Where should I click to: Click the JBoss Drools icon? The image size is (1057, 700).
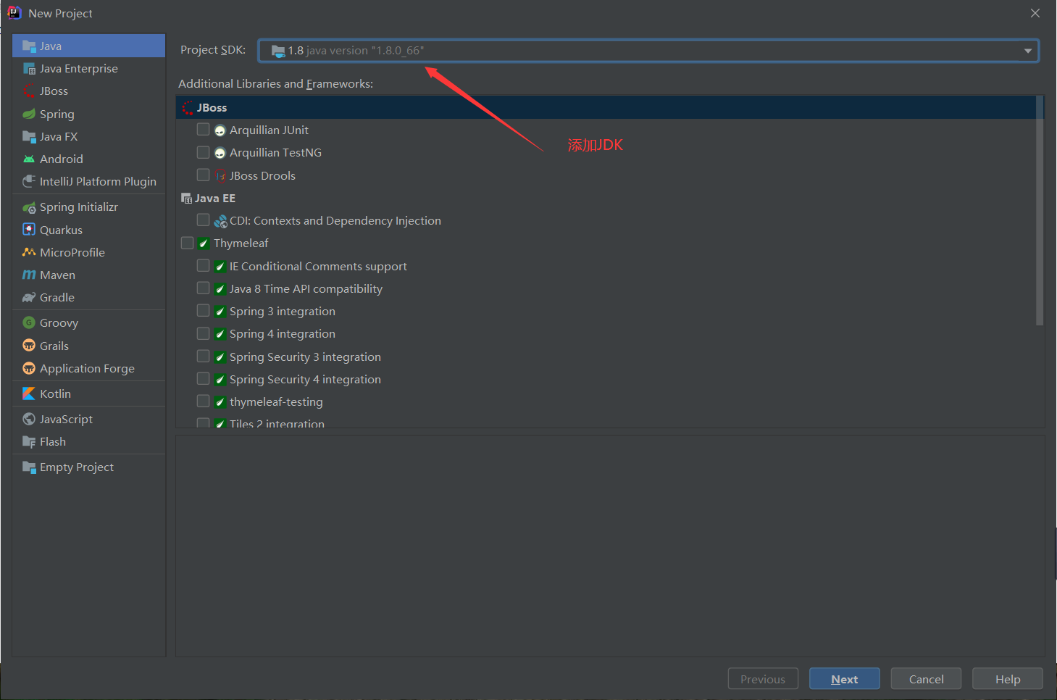coord(220,176)
